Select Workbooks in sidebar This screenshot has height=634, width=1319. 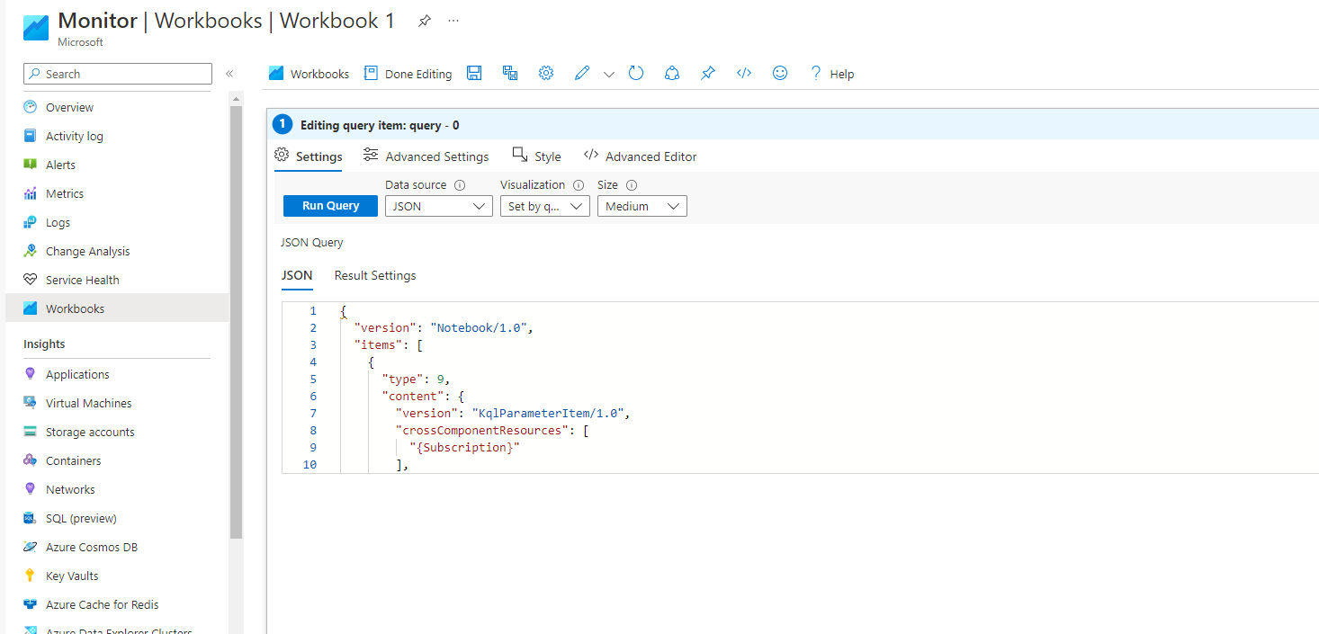tap(117, 308)
